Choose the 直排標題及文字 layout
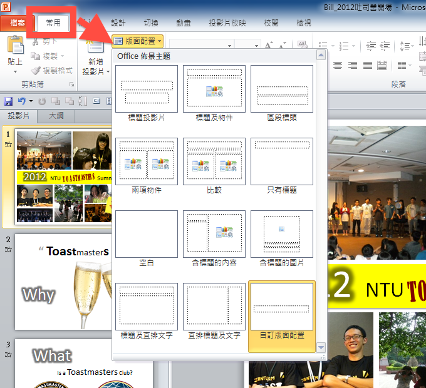This screenshot has height=388, width=426. (214, 312)
